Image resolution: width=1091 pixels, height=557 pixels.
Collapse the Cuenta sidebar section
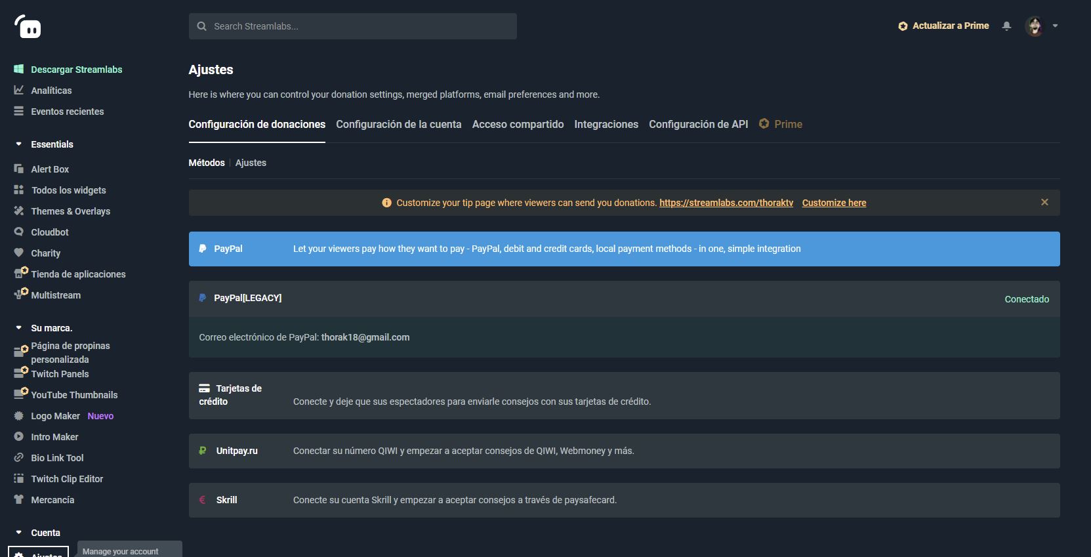pyautogui.click(x=19, y=533)
